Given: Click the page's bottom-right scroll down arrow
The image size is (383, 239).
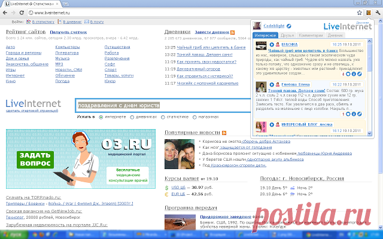Looking at the screenshot, I should coord(381,227).
